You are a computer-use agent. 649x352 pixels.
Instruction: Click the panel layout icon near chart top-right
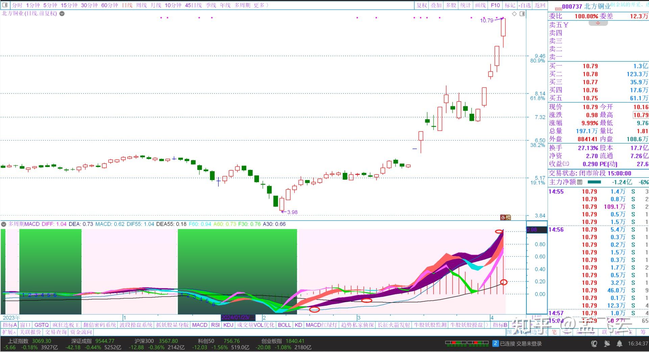522,14
